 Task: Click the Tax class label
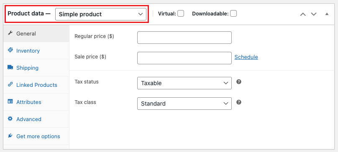pyautogui.click(x=85, y=102)
